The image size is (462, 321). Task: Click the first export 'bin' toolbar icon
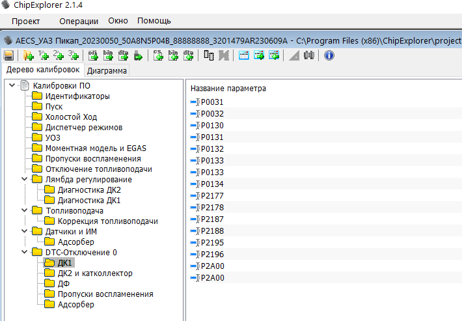(x=108, y=55)
